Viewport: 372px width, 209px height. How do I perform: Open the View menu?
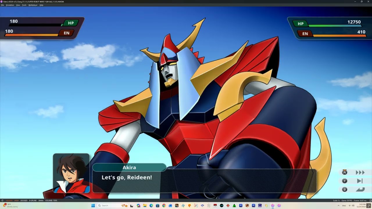[x=18, y=5]
